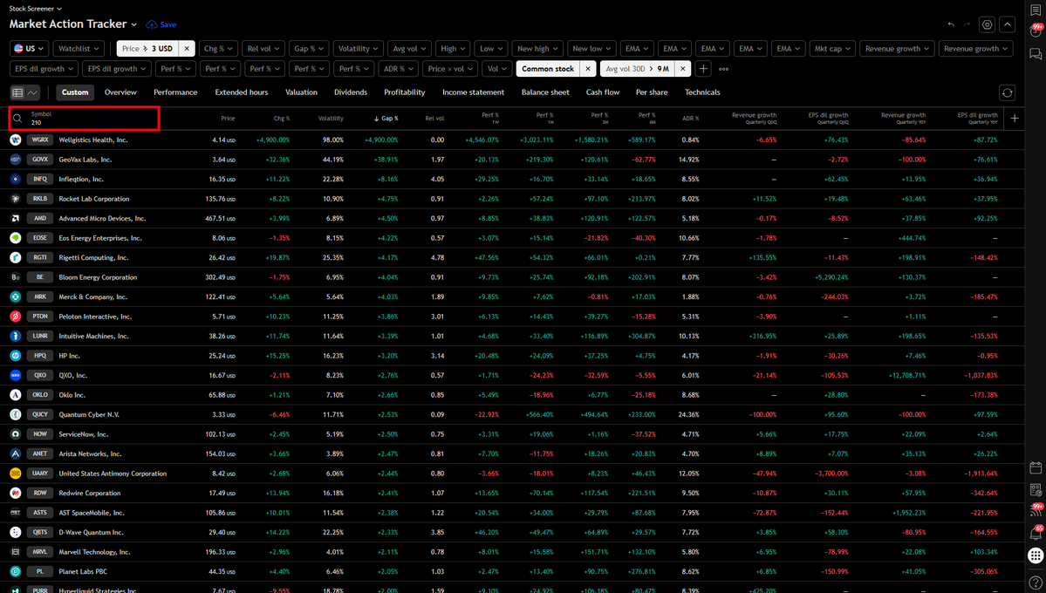Image resolution: width=1046 pixels, height=593 pixels.
Task: Open the Mkt cap filter dropdown
Action: coord(832,49)
